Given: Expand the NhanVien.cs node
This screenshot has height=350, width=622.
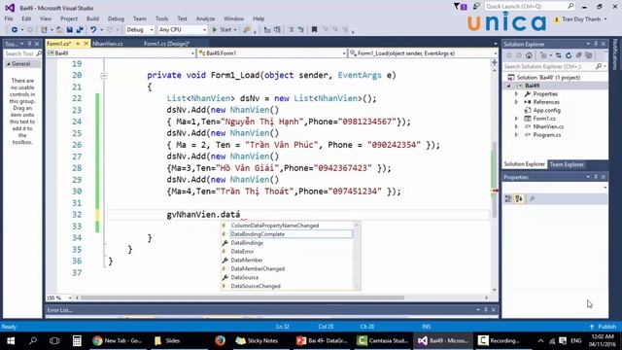Looking at the screenshot, I should point(516,126).
